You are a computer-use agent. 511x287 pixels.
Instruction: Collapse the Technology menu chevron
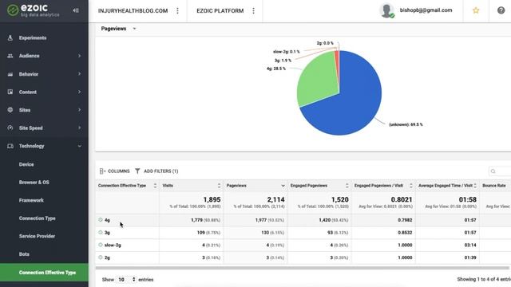[x=79, y=146]
